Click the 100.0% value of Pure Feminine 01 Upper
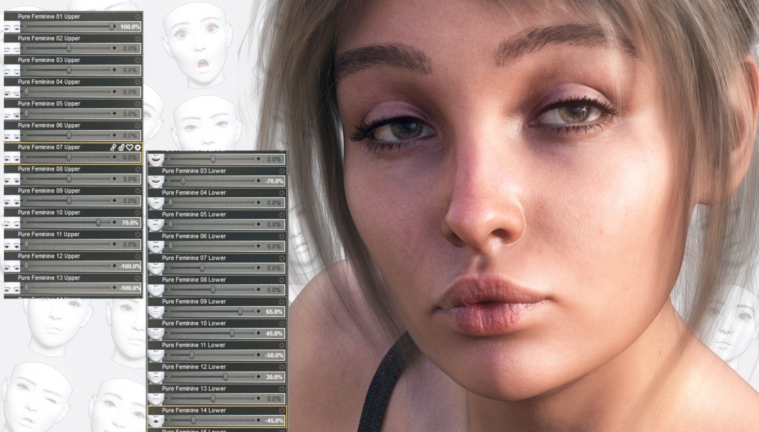Image resolution: width=759 pixels, height=432 pixels. point(130,27)
